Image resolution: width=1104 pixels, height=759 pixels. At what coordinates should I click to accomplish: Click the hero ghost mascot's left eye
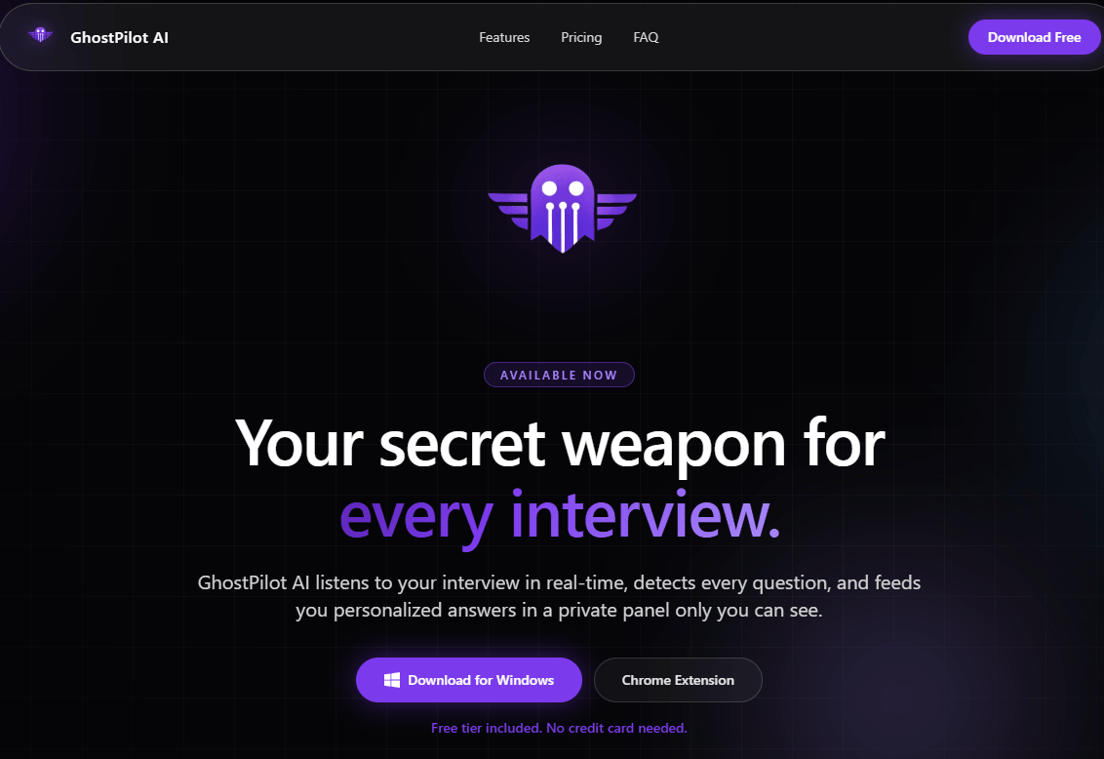coord(549,188)
